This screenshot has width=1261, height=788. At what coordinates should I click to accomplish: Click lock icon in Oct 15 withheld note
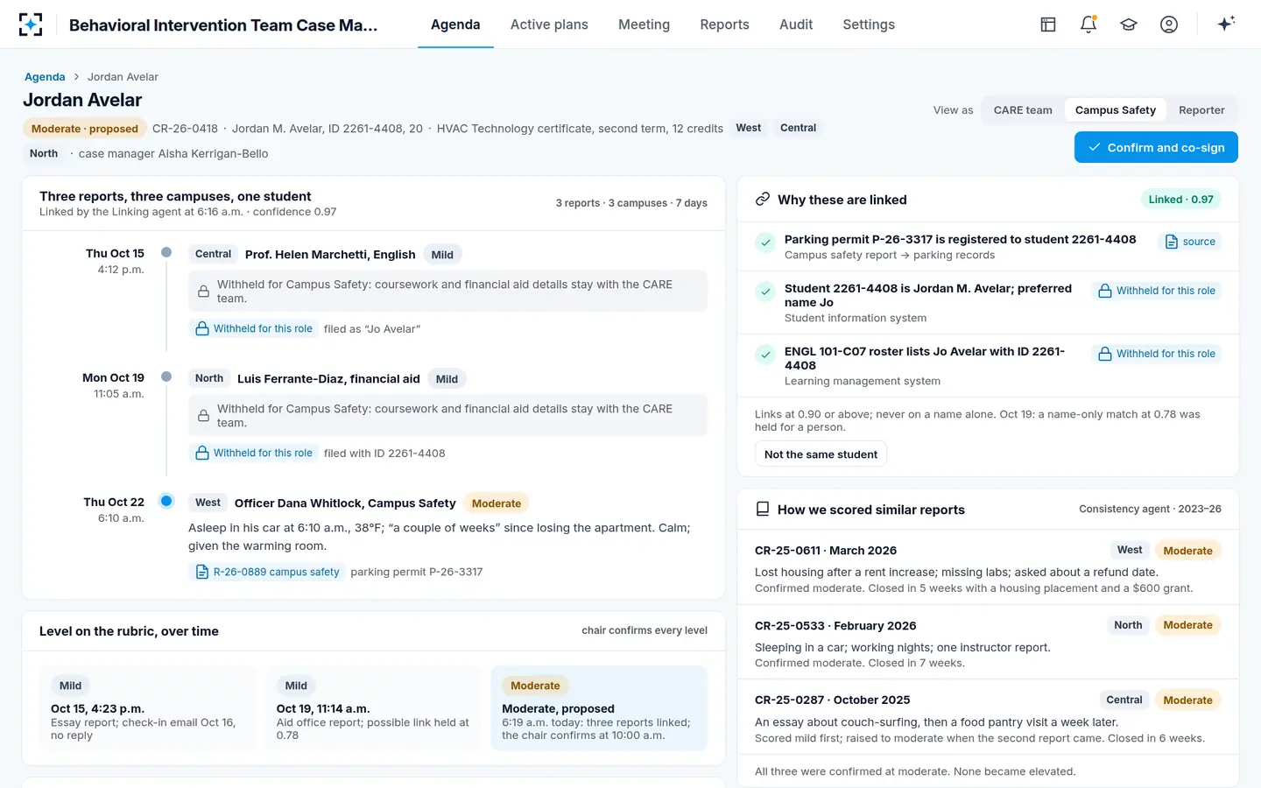pyautogui.click(x=203, y=292)
